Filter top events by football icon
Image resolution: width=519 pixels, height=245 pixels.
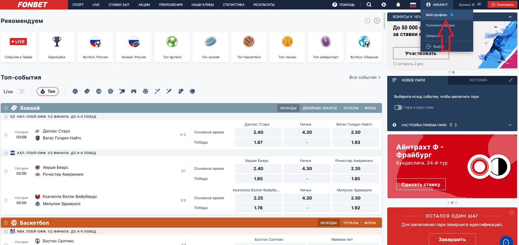75,91
